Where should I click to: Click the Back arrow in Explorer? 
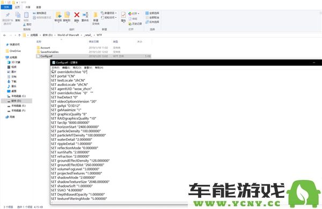[x=5, y=35]
